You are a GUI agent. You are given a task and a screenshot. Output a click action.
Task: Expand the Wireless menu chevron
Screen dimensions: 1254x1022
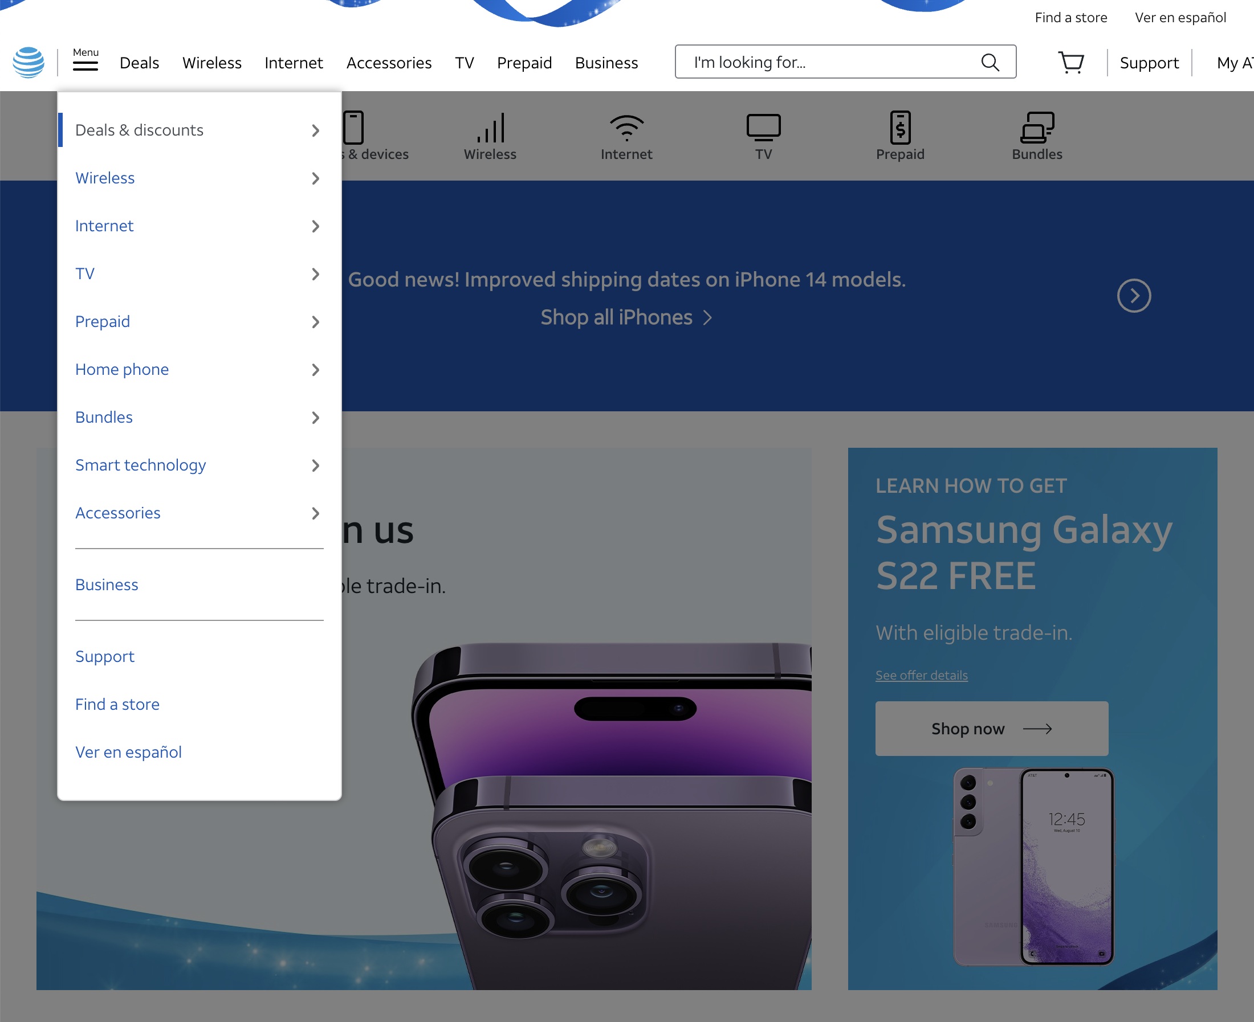(x=316, y=178)
